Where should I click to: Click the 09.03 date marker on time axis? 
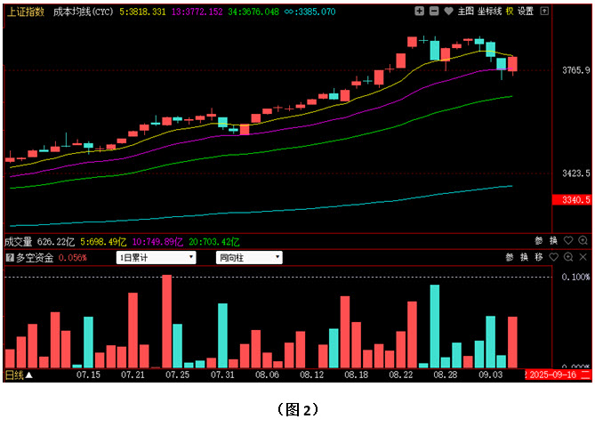pos(491,375)
